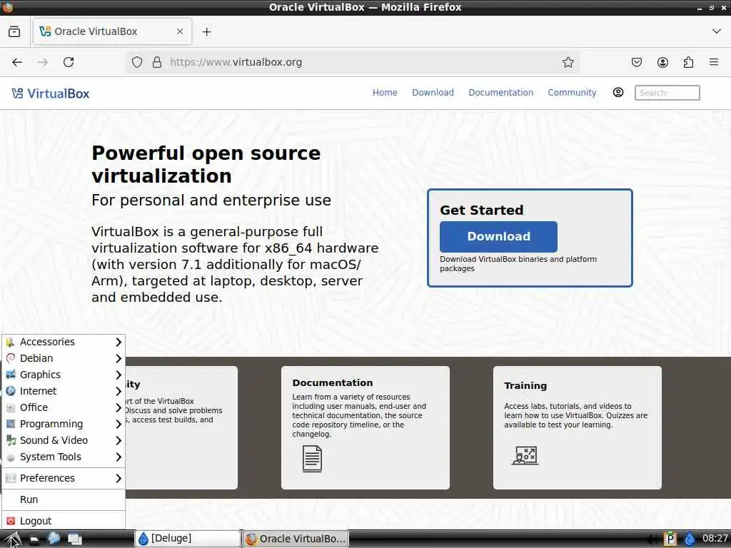Expand the Programming submenu
Screen dimensions: 731x548
point(64,424)
